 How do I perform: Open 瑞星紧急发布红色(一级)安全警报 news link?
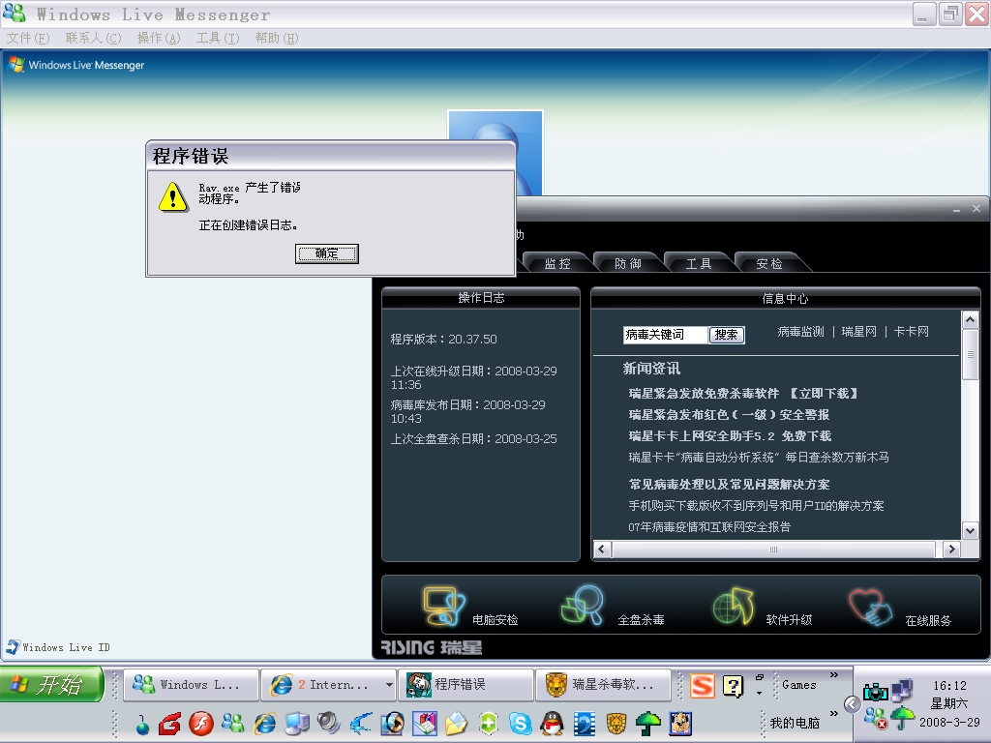[x=729, y=415]
